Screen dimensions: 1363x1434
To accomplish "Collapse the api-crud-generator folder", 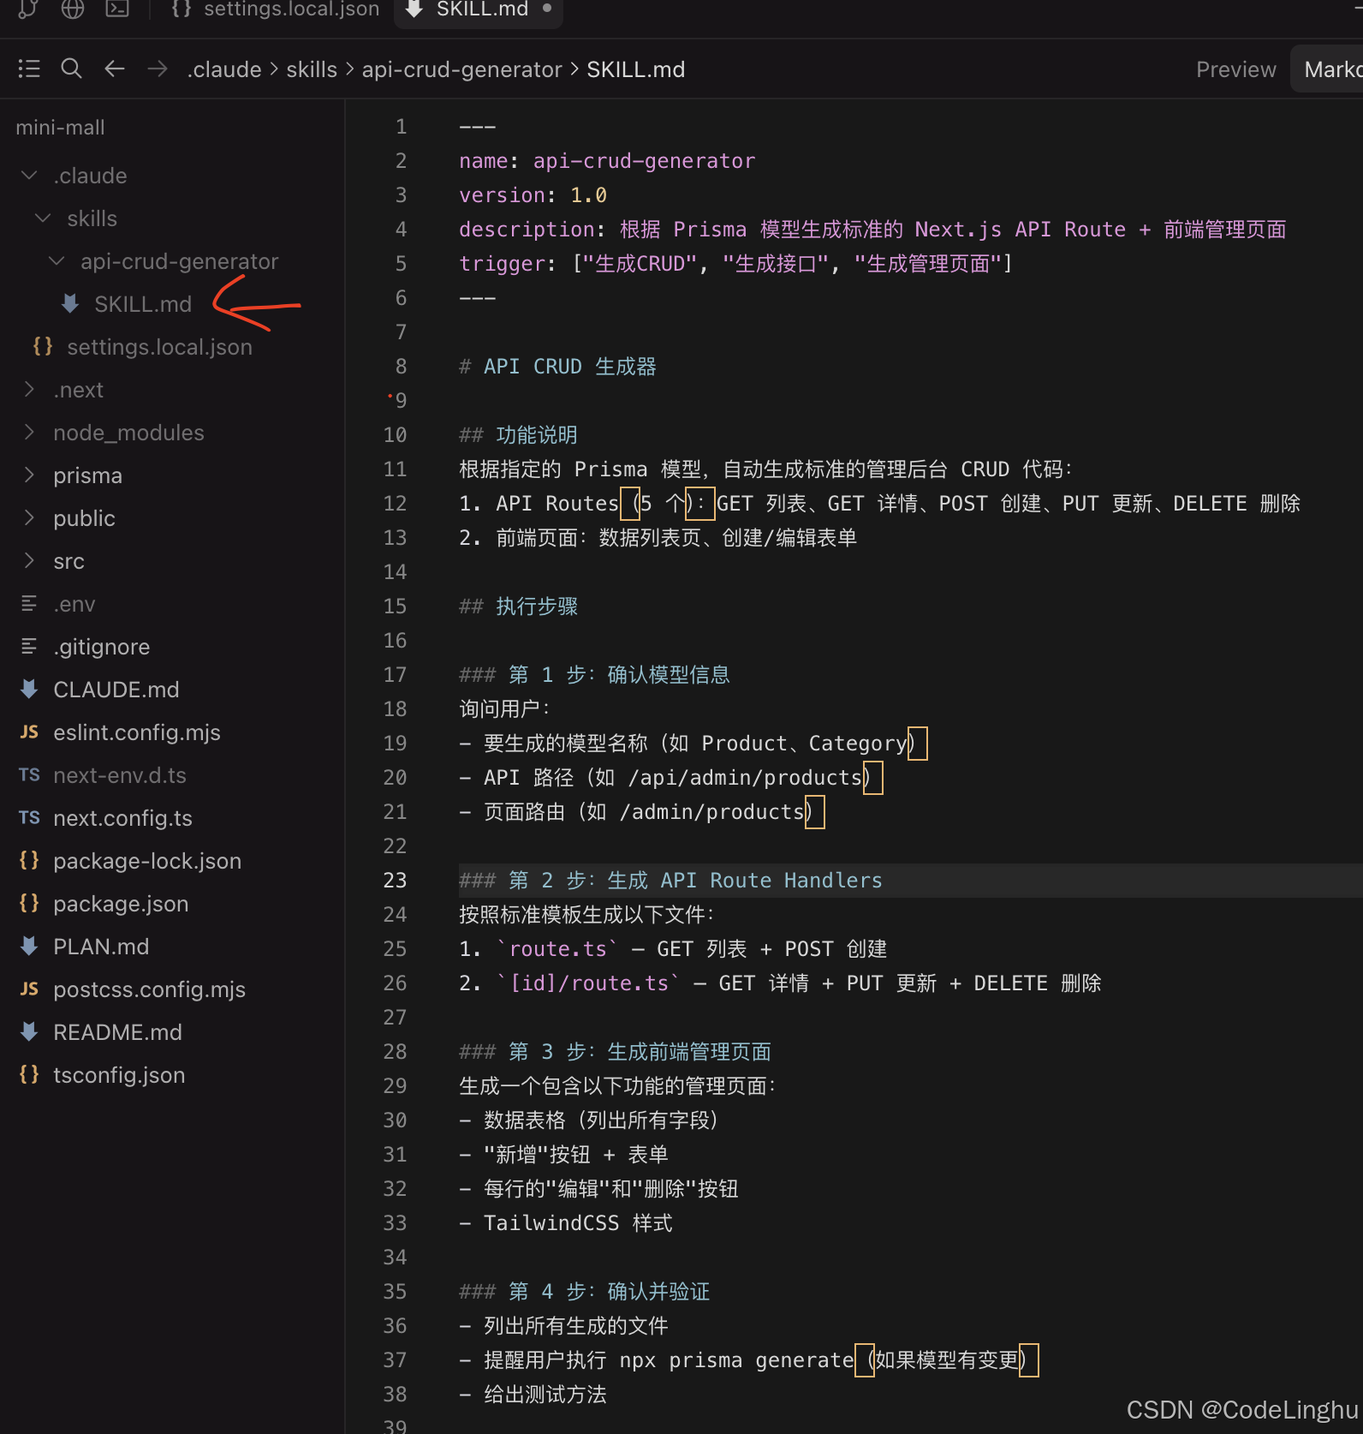I will [x=57, y=260].
